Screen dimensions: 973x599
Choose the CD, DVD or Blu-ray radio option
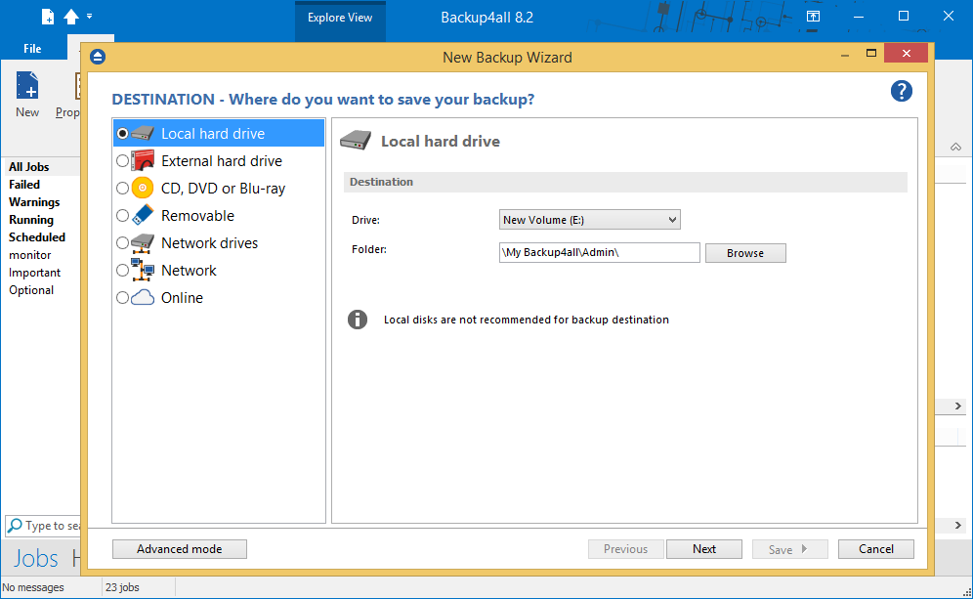[x=122, y=188]
